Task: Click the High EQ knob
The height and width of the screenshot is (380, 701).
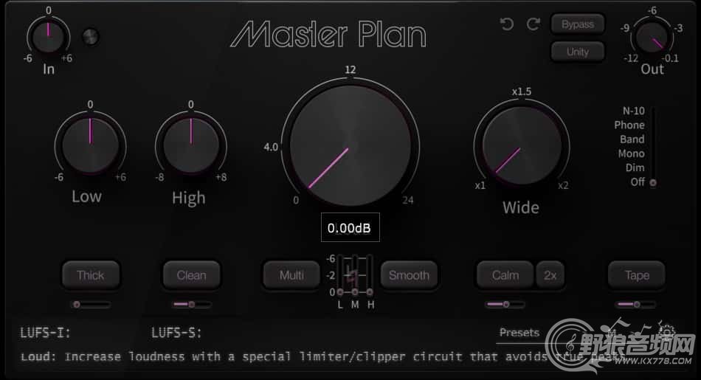Action: (x=191, y=145)
